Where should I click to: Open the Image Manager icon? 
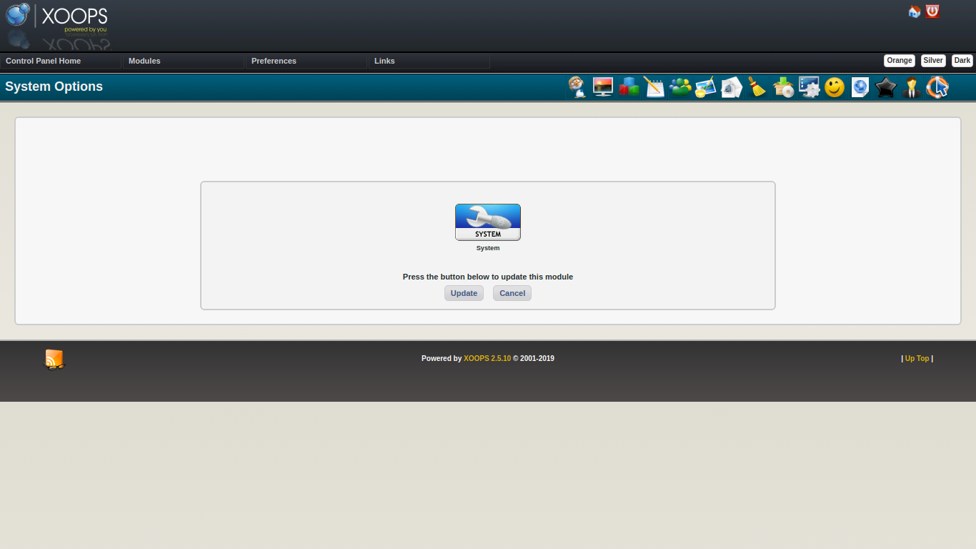(706, 87)
